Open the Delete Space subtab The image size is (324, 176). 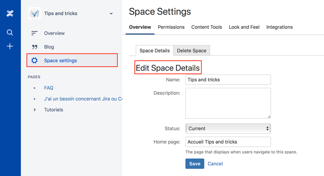click(192, 51)
